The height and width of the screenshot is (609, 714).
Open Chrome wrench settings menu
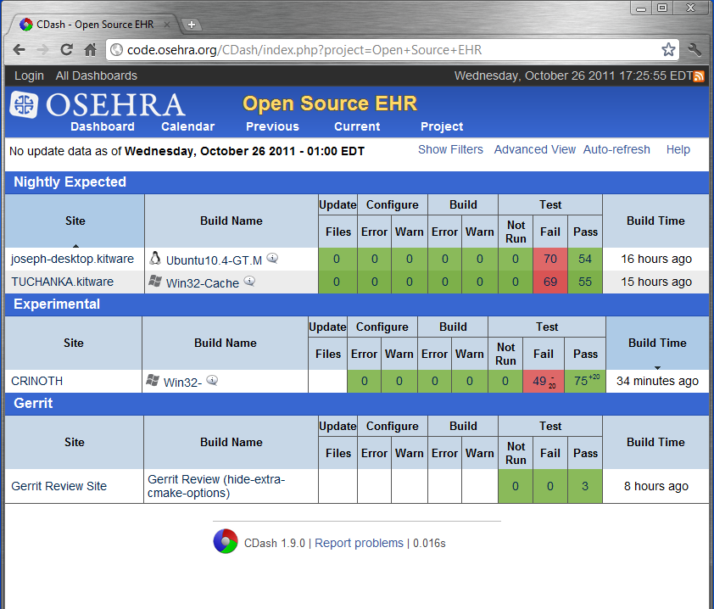coord(694,49)
